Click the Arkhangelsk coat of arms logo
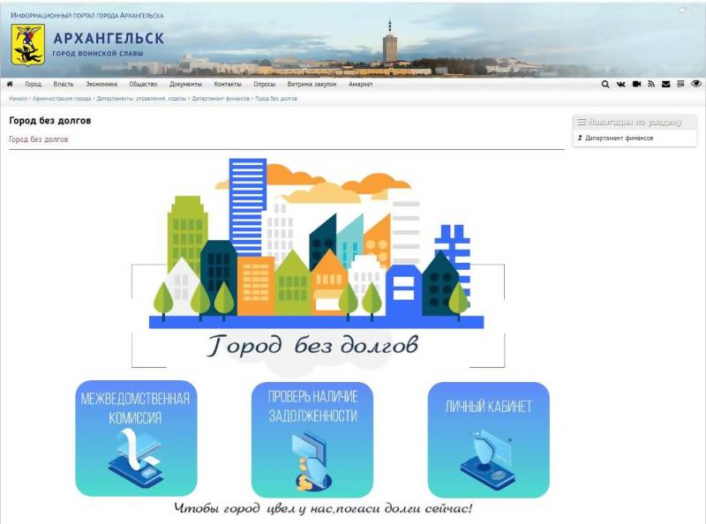706x524 pixels. click(27, 45)
